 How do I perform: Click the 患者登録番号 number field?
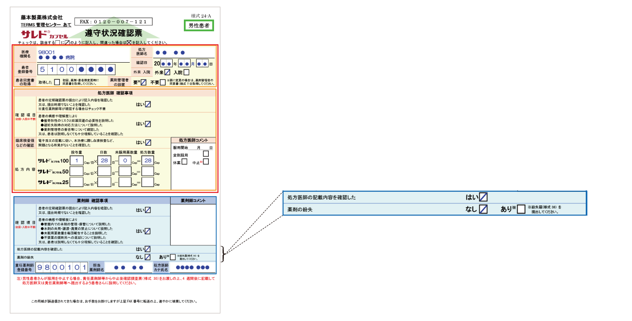77,69
